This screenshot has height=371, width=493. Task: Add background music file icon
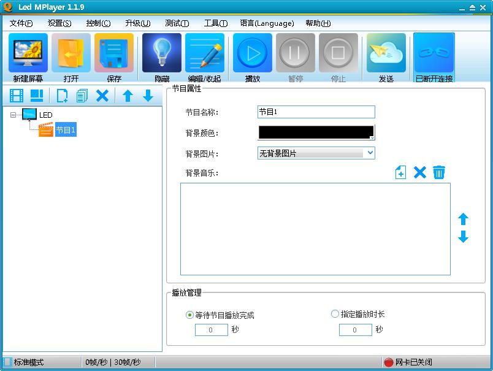[x=400, y=172]
